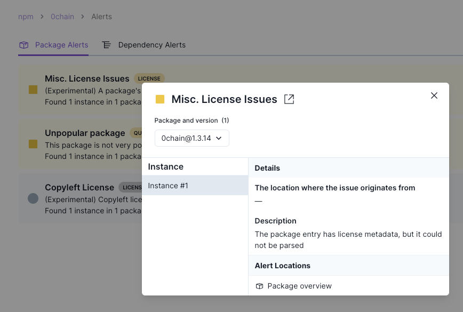Close the alert details dialog
Screen dimensions: 463x312
434,95
